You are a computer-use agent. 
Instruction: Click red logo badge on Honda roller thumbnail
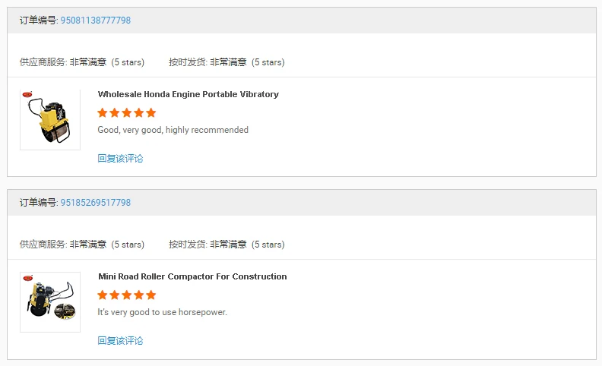coord(27,94)
